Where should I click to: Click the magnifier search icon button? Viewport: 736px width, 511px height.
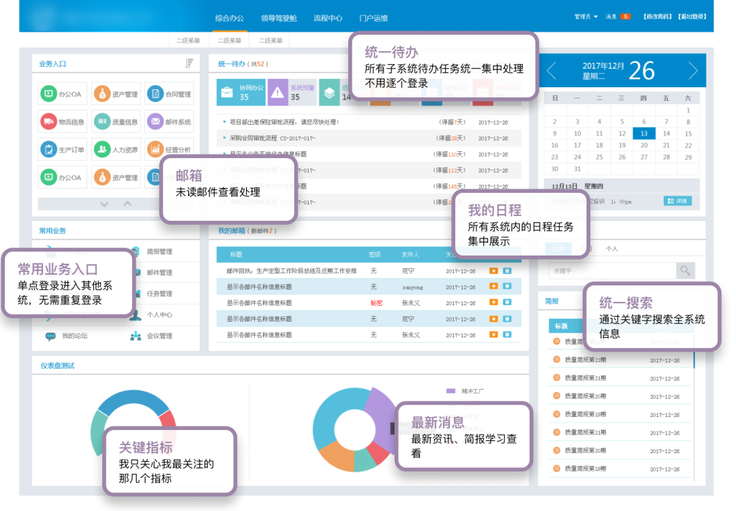click(685, 270)
